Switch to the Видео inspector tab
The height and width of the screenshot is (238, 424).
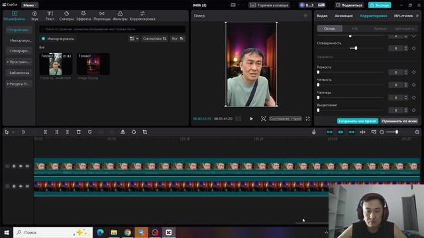[x=322, y=16]
